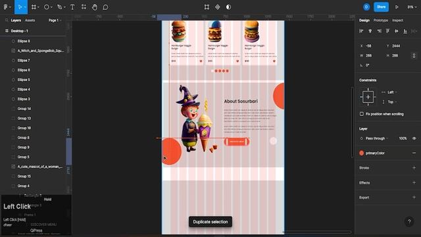Click the orange button on canvas

point(237,142)
